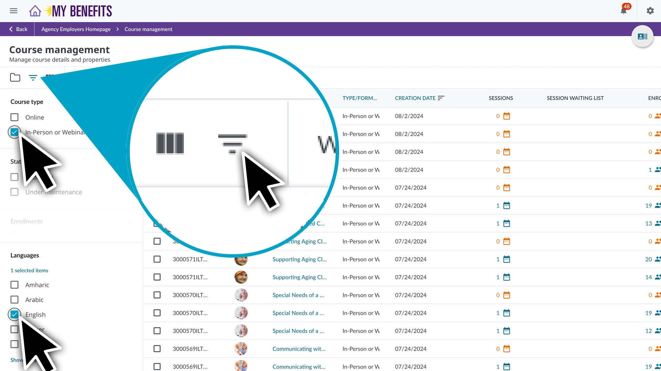Open the floating side panel button

pos(642,36)
